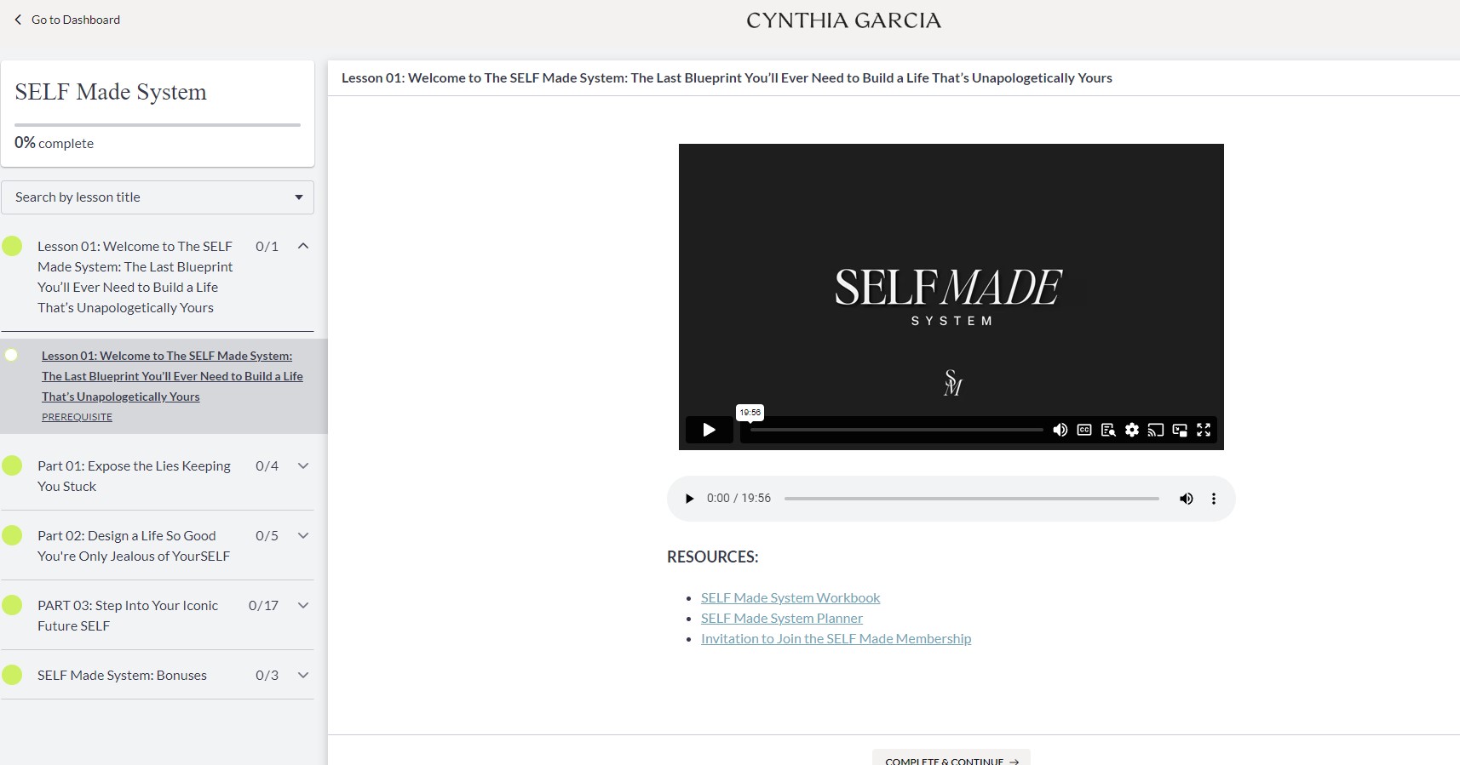Seek along the audio player timeline

click(x=972, y=499)
